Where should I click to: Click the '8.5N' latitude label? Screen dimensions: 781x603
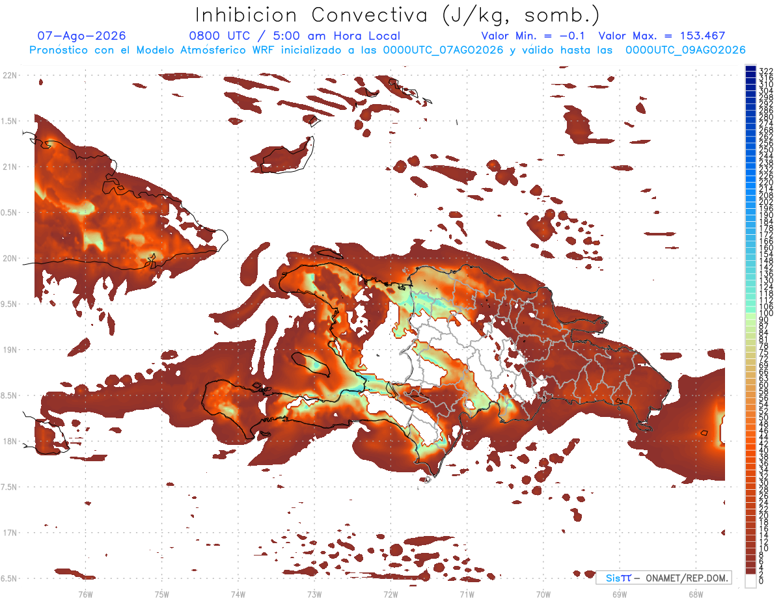(x=10, y=395)
